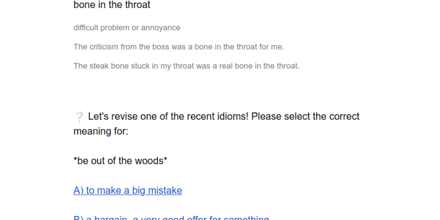The height and width of the screenshot is (220, 440).
Task: Click the definition "difficult problem or annoyance"
Action: point(127,28)
